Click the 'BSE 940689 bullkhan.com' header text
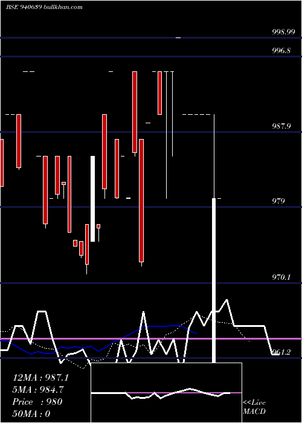 [x=44, y=7]
